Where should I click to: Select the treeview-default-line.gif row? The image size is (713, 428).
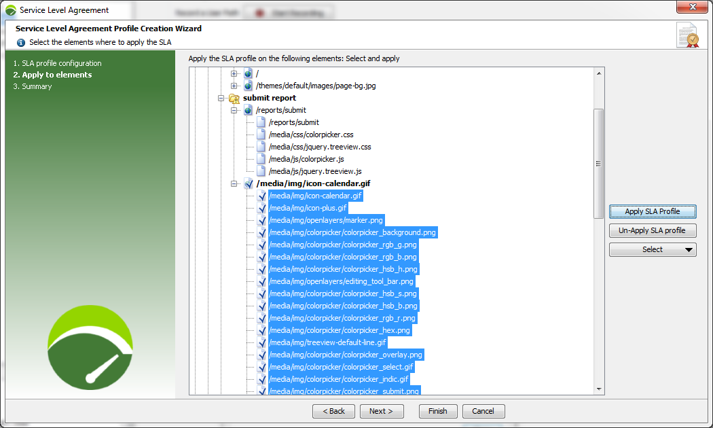328,343
